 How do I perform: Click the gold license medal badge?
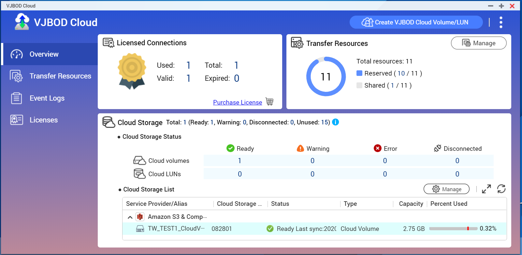pyautogui.click(x=132, y=72)
